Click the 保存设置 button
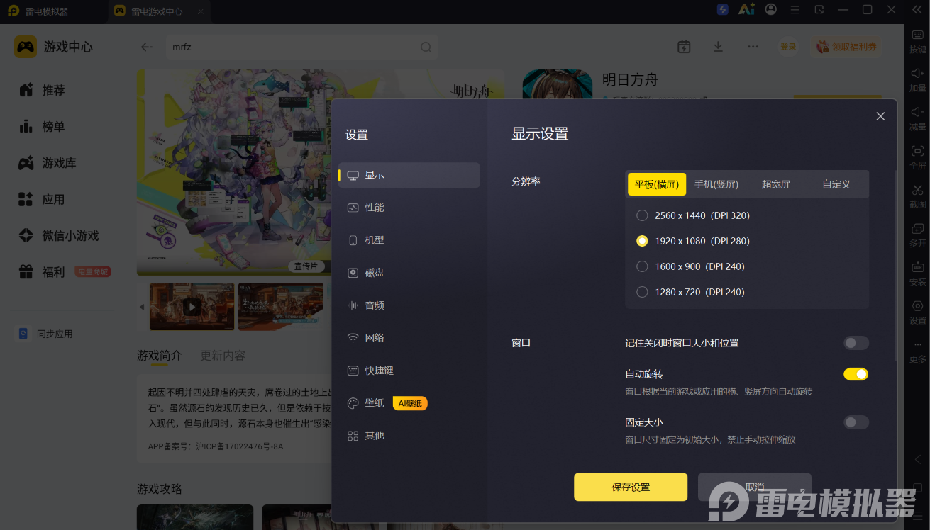The width and height of the screenshot is (930, 530). click(x=631, y=487)
